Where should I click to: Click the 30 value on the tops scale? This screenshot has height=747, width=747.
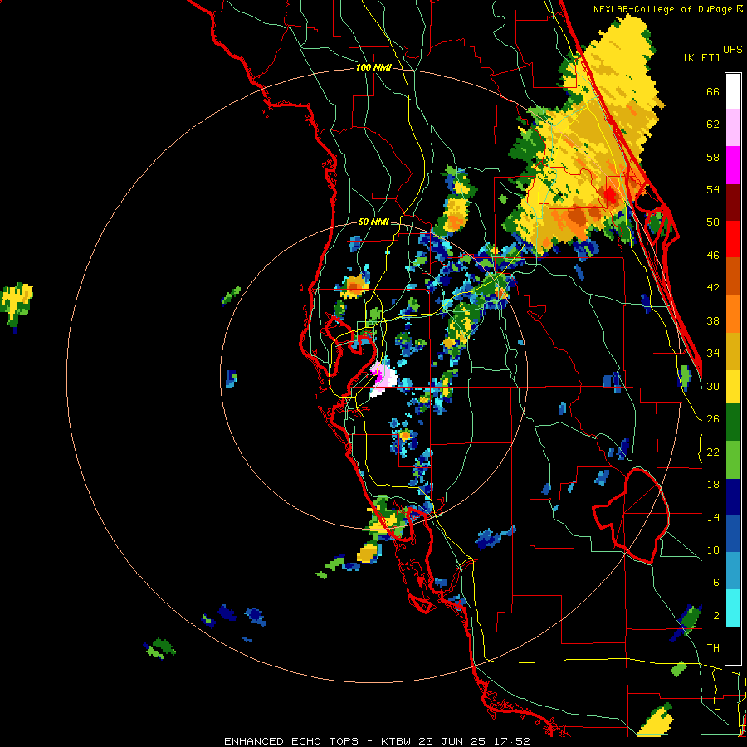pos(713,386)
